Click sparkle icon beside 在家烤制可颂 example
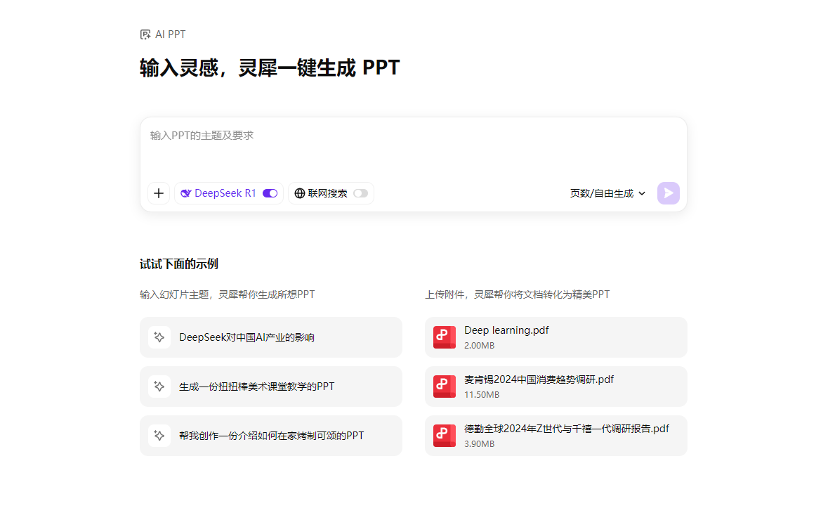The image size is (835, 513). [159, 435]
